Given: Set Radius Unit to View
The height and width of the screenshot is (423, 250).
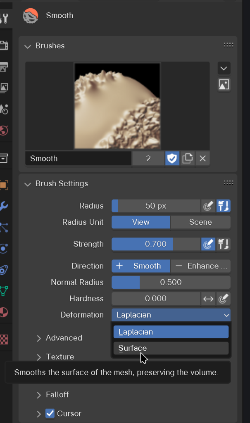Looking at the screenshot, I should coord(140,222).
